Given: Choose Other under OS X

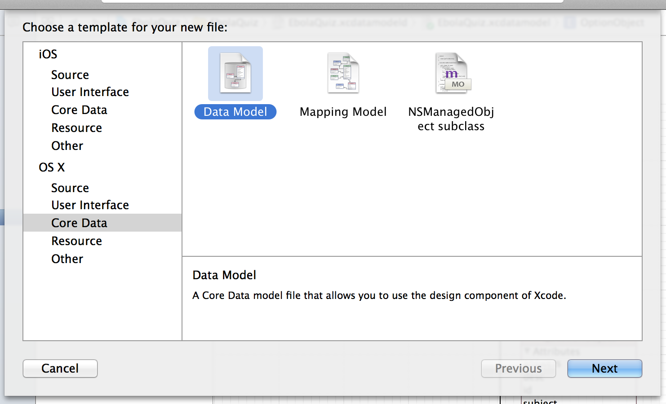Looking at the screenshot, I should pos(67,259).
